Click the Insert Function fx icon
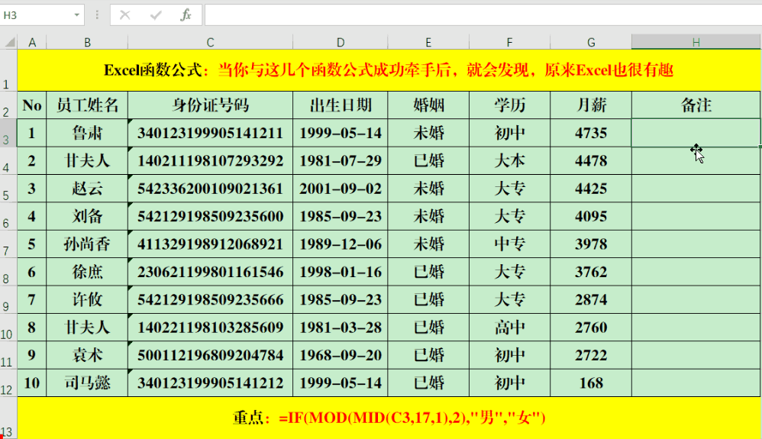The height and width of the screenshot is (439, 762). click(x=186, y=15)
